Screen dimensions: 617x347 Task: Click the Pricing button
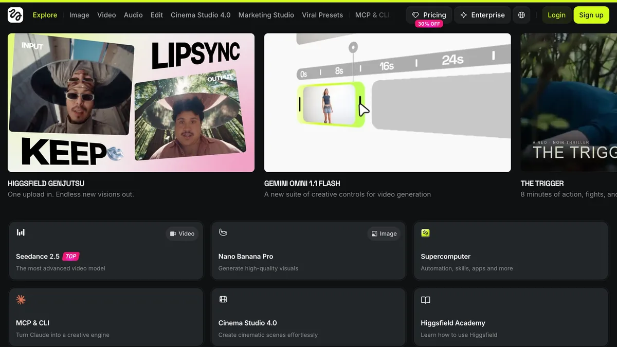tap(429, 15)
